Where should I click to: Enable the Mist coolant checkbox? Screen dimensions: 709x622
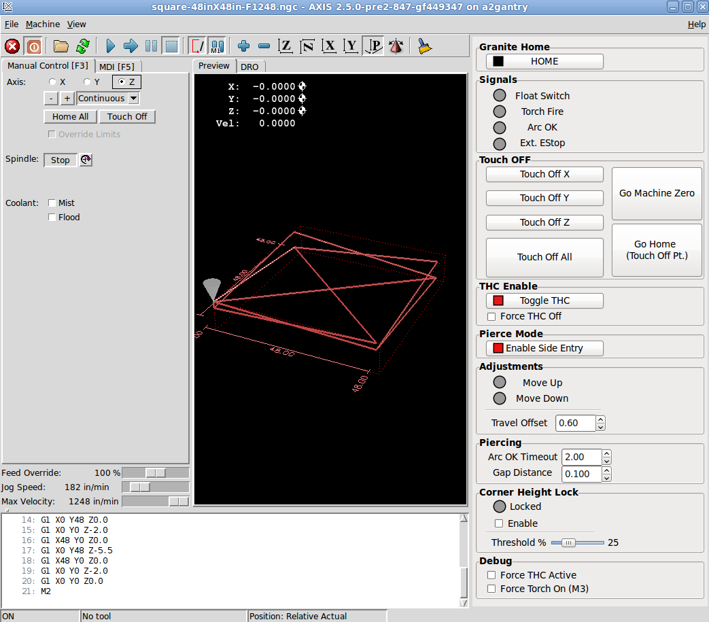point(52,203)
